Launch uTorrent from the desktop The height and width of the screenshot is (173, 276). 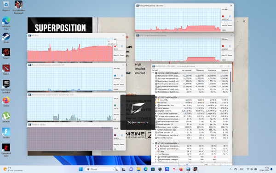pyautogui.click(x=6, y=117)
